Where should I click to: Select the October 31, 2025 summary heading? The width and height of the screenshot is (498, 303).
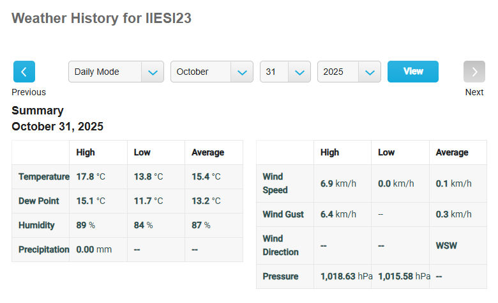[x=57, y=127]
